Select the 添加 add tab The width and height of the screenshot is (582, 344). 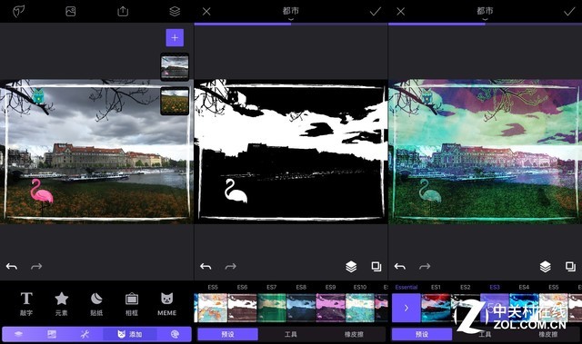coord(130,334)
